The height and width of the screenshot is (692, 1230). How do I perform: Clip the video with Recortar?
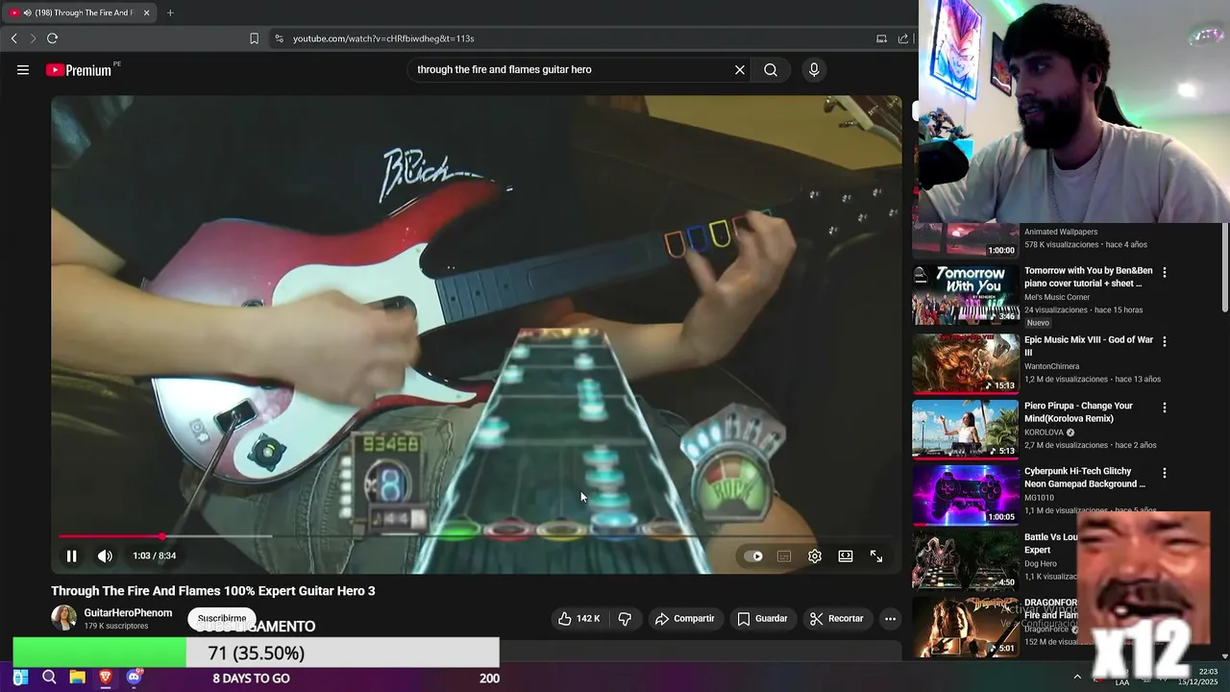(x=837, y=619)
